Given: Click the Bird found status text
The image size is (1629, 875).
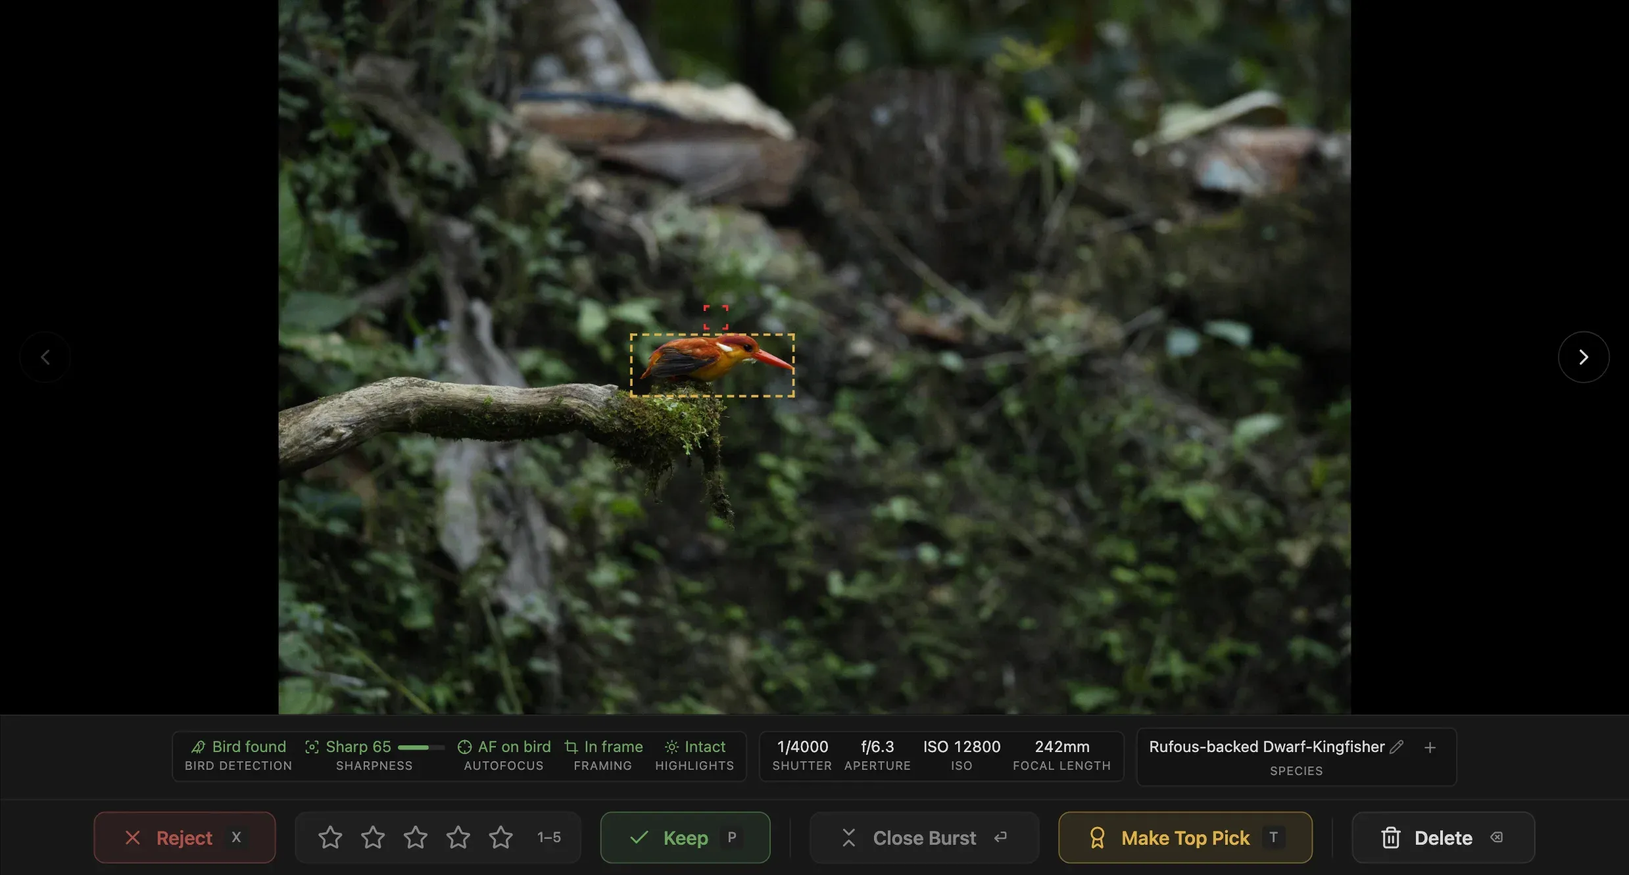Looking at the screenshot, I should pyautogui.click(x=249, y=747).
